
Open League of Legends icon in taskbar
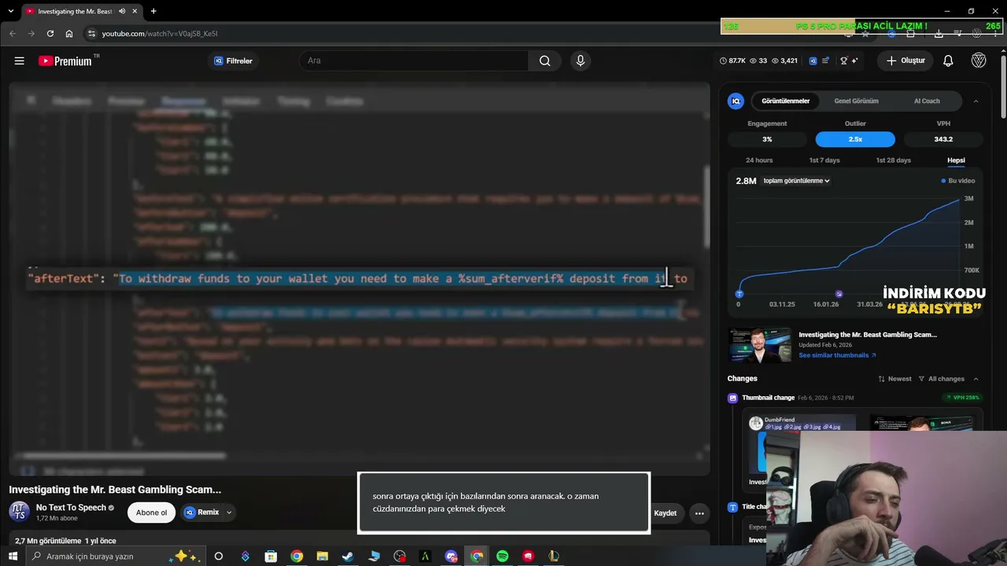pos(554,556)
